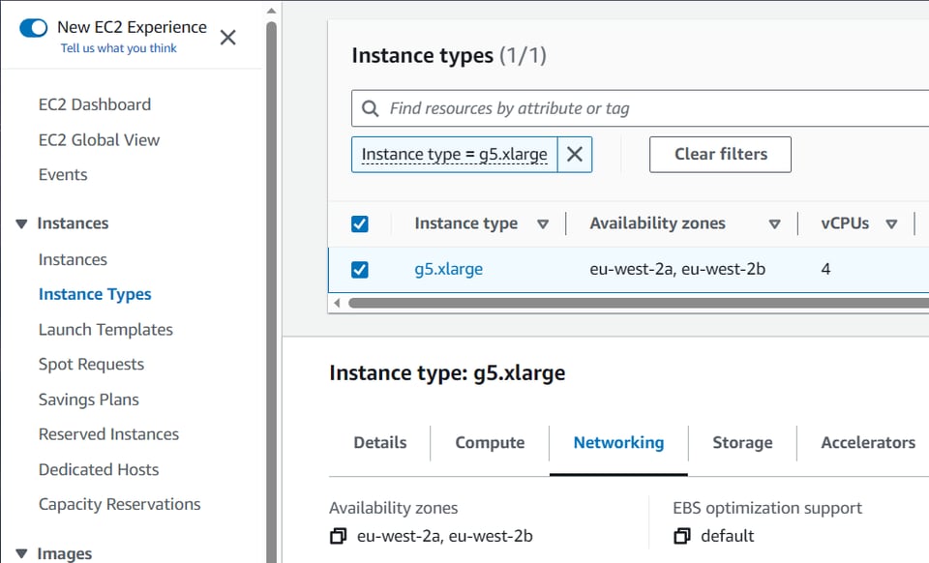
Task: Open Instances in sidebar list
Action: [73, 260]
